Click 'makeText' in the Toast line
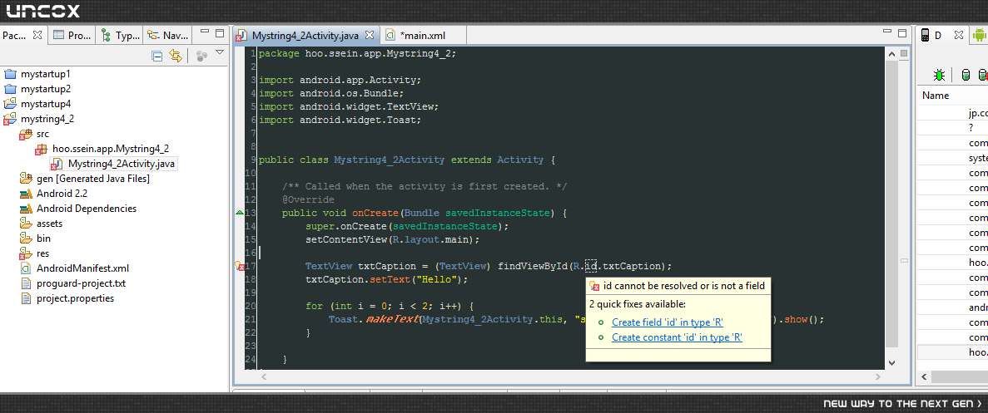 click(391, 319)
